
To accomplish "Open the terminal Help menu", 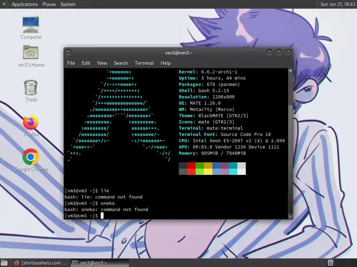I will (166, 63).
